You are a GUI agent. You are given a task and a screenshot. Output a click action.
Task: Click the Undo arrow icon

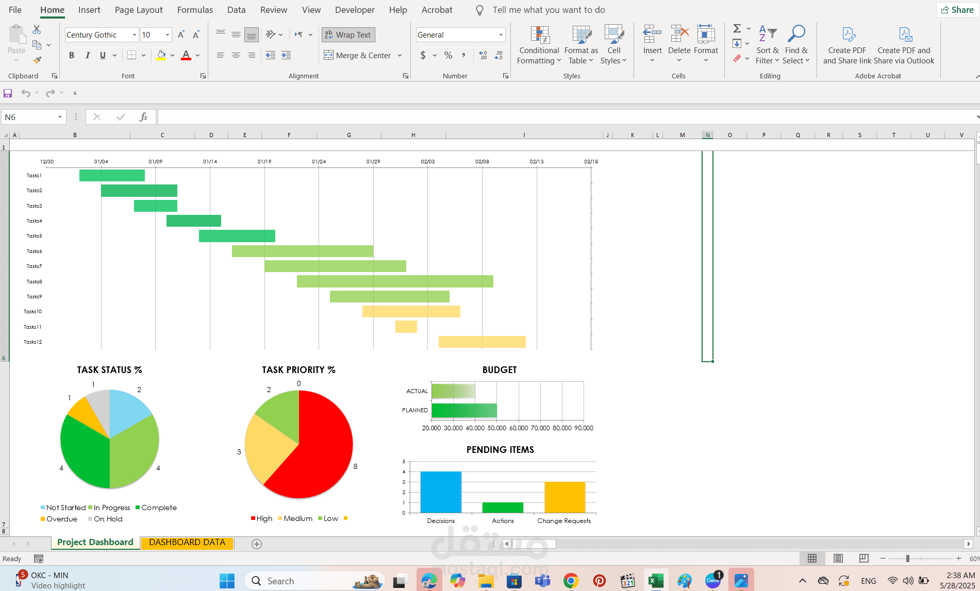point(25,93)
